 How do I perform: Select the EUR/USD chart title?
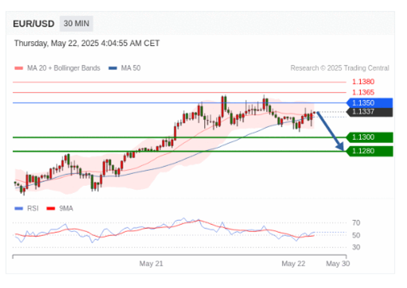(x=34, y=24)
